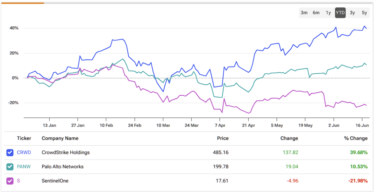Sort by % Change column header

356,138
